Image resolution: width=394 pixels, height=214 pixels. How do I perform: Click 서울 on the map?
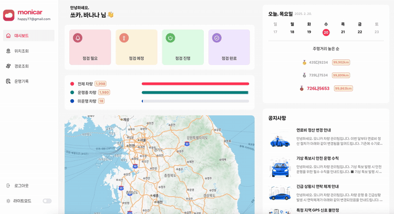(x=142, y=140)
